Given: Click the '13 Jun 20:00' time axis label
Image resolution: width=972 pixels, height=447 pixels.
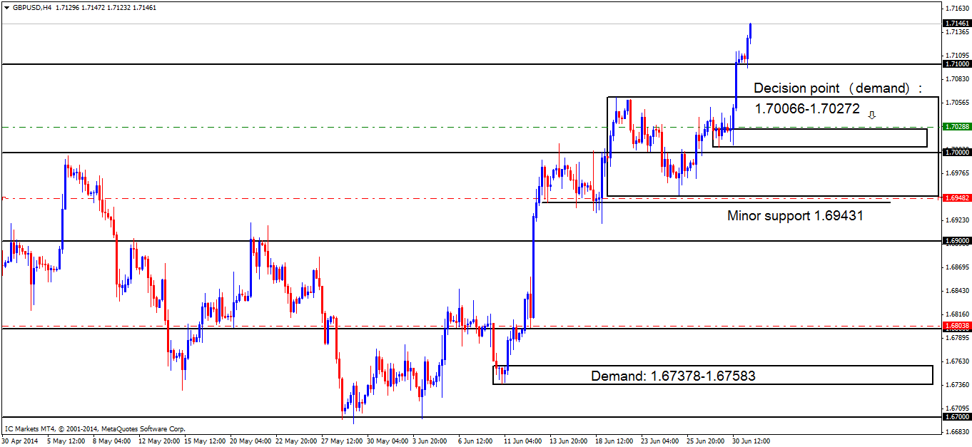Looking at the screenshot, I should (569, 441).
